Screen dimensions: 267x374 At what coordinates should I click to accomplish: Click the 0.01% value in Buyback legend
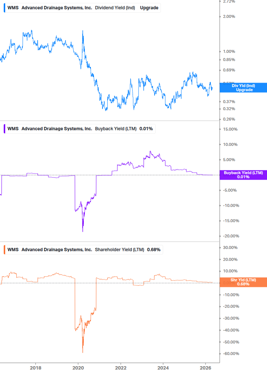coord(146,128)
